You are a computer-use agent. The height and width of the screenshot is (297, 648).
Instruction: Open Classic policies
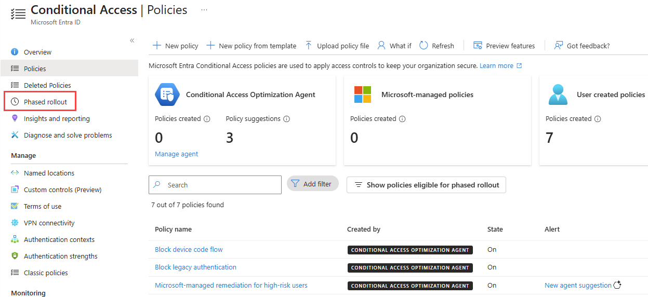pos(46,273)
